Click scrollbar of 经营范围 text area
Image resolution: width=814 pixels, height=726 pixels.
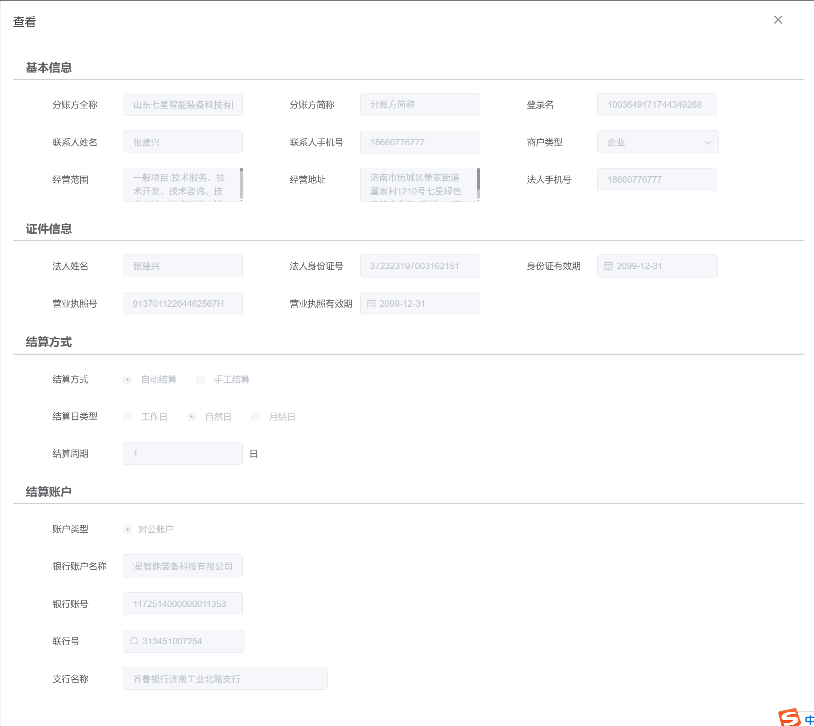(x=241, y=183)
